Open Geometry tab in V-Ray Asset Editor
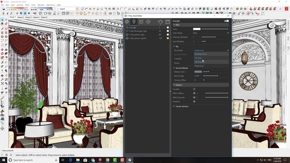The width and height of the screenshot is (290, 163). click(141, 22)
